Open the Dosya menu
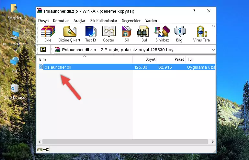The width and height of the screenshot is (249, 160). pyautogui.click(x=43, y=21)
